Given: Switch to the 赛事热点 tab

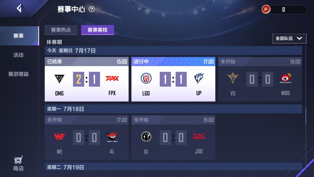Looking at the screenshot, I should tap(61, 30).
